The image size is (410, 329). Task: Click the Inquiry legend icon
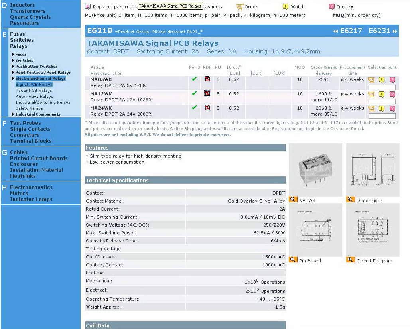pyautogui.click(x=331, y=6)
